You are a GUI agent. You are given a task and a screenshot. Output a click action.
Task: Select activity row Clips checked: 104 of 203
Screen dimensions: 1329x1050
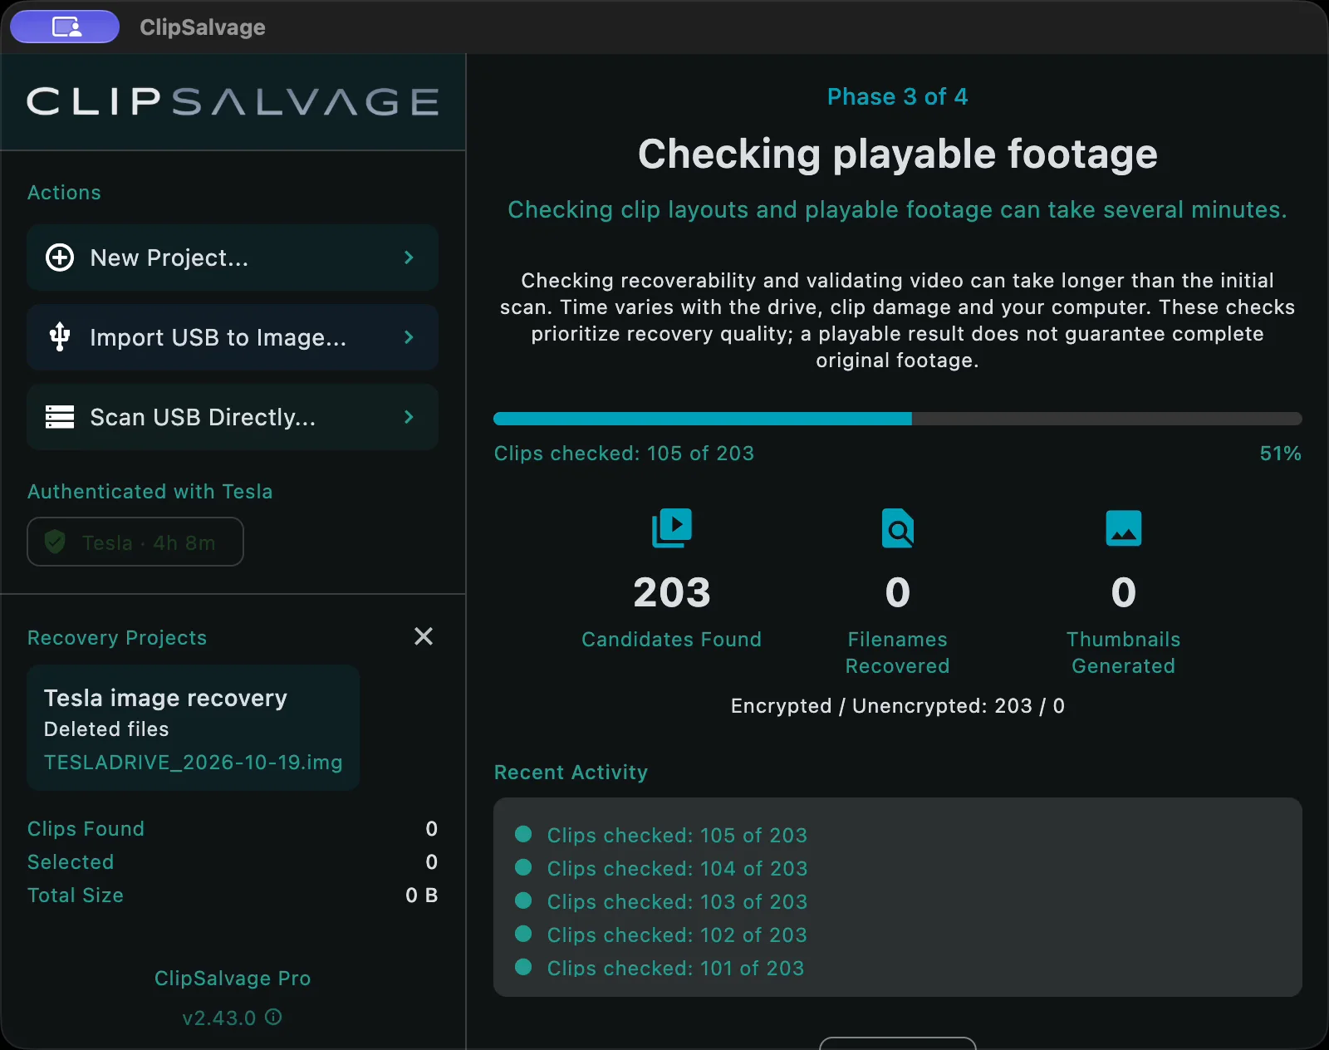pos(677,869)
